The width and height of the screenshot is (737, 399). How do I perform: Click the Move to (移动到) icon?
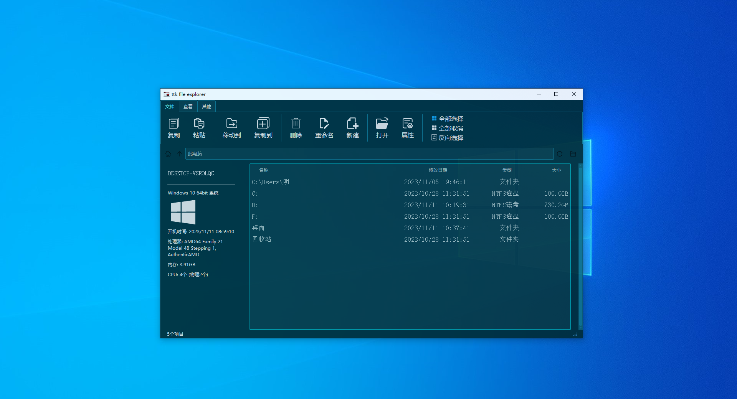(x=232, y=124)
